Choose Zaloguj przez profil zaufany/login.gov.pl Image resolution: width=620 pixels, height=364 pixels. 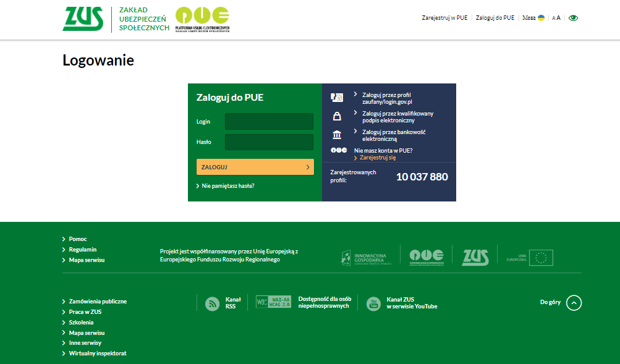[x=387, y=98]
